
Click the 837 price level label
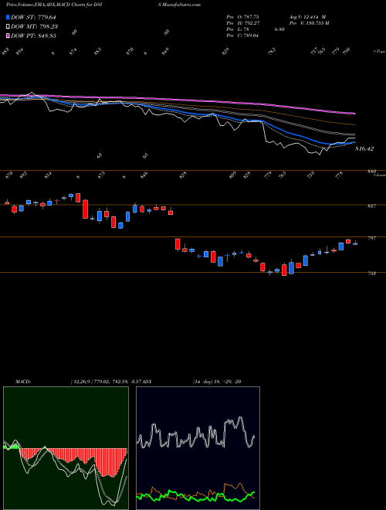pyautogui.click(x=371, y=206)
